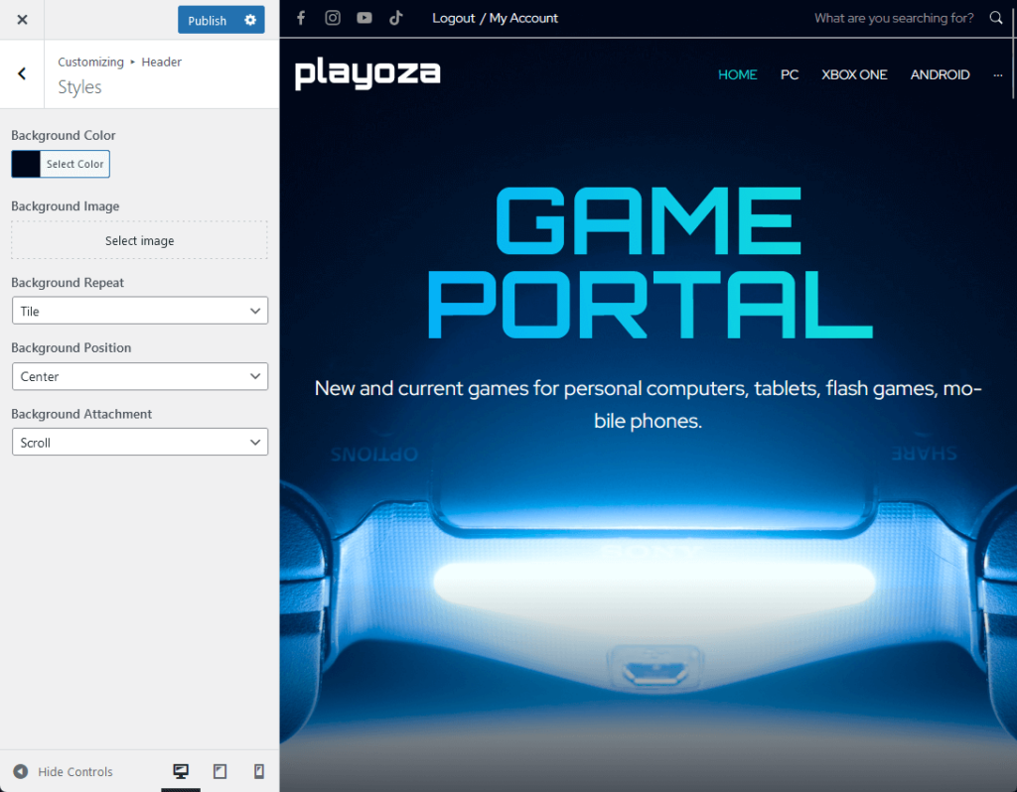Go back using the left chevron arrow

click(22, 73)
